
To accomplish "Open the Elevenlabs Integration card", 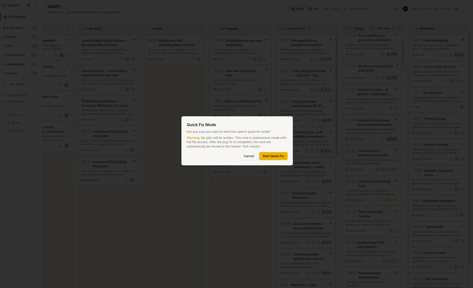I will click(438, 208).
